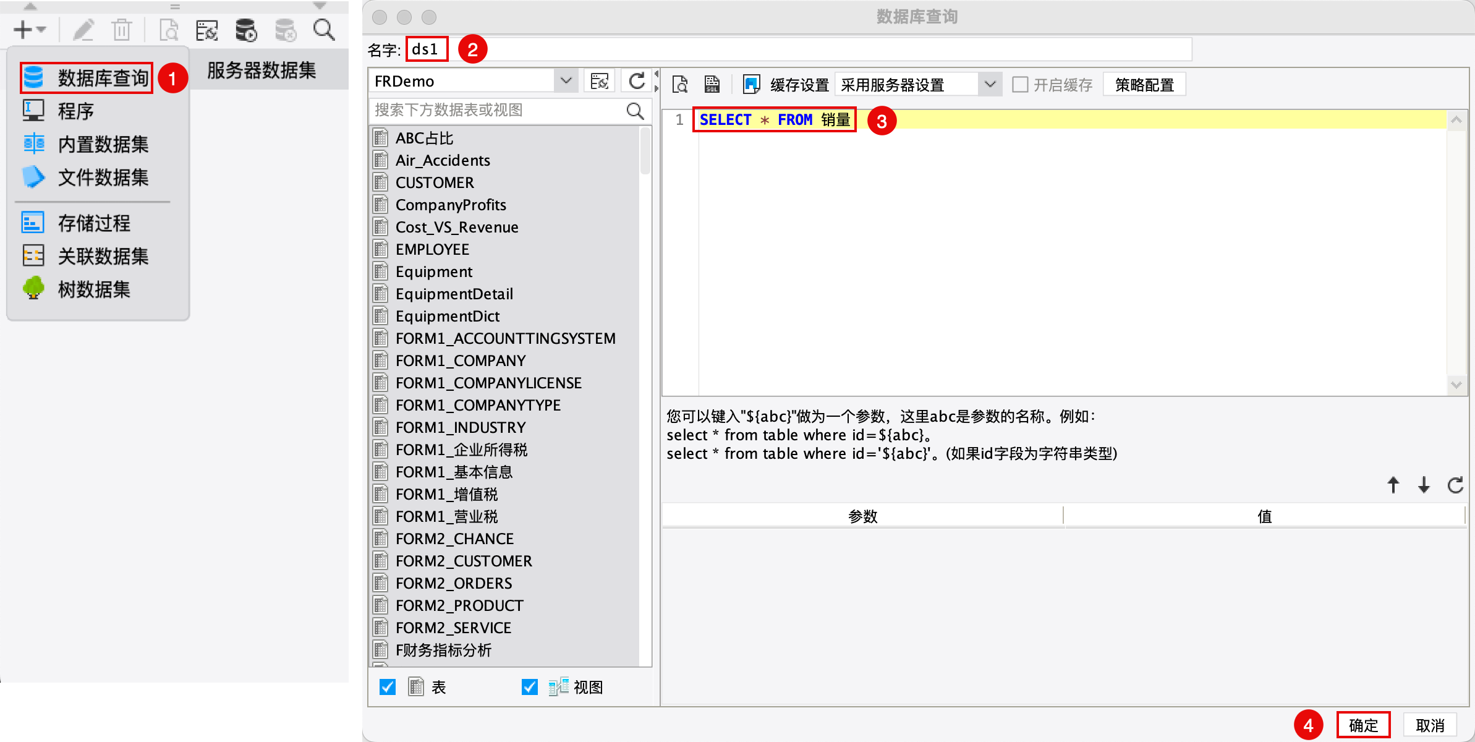Open the FRDemo connection dropdown

[565, 81]
